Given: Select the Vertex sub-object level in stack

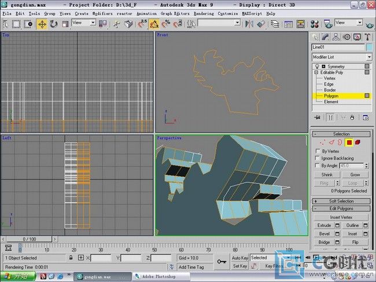Looking at the screenshot, I should [x=330, y=78].
